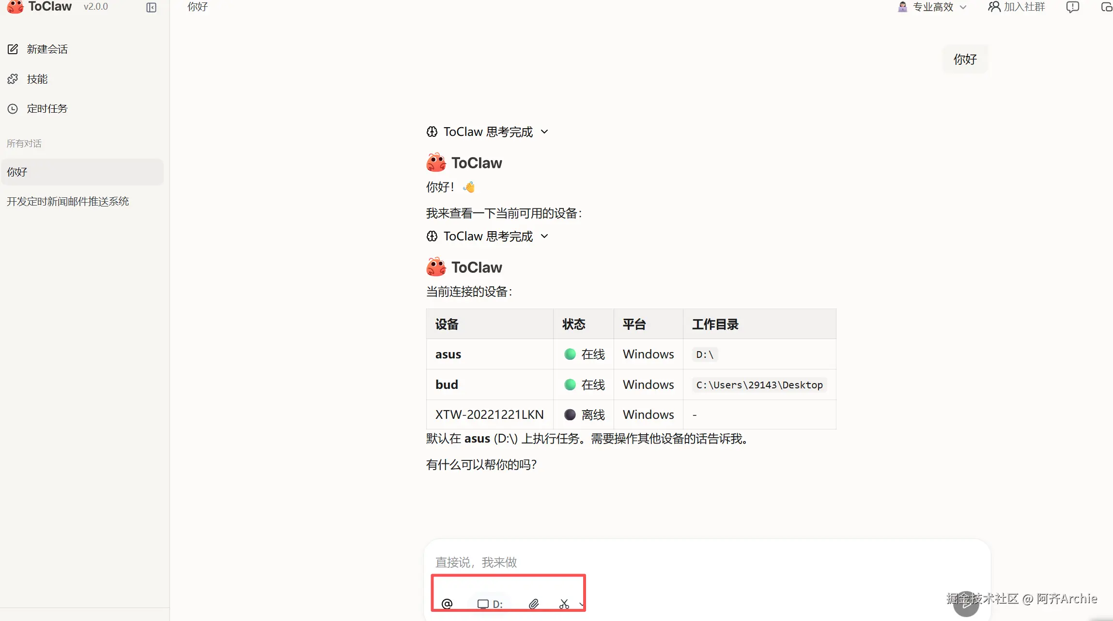Viewport: 1113px width, 621px height.
Task: Open the scissors tool dropdown arrow
Action: click(581, 604)
